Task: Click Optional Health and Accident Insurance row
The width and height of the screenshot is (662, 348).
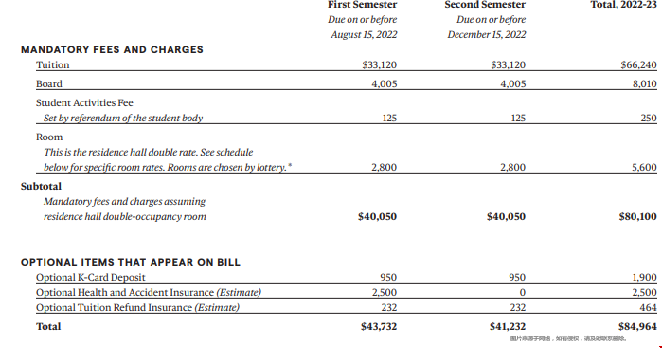Action: tap(347, 292)
